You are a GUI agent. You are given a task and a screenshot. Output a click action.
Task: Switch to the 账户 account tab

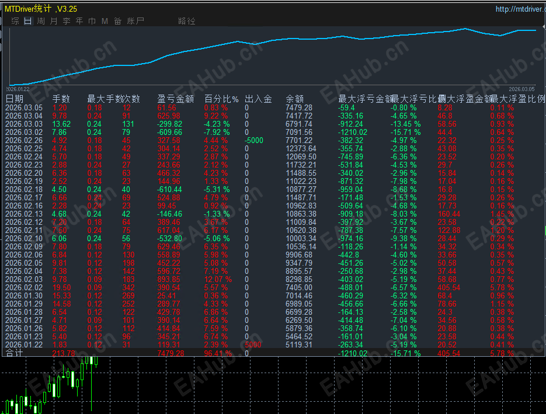135,21
